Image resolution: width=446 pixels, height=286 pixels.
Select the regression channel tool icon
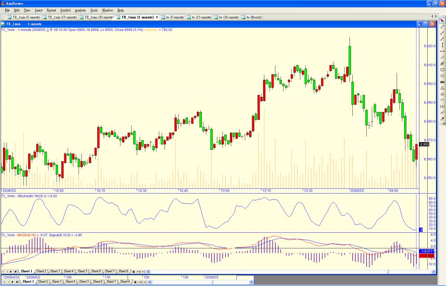pyautogui.click(x=443, y=64)
